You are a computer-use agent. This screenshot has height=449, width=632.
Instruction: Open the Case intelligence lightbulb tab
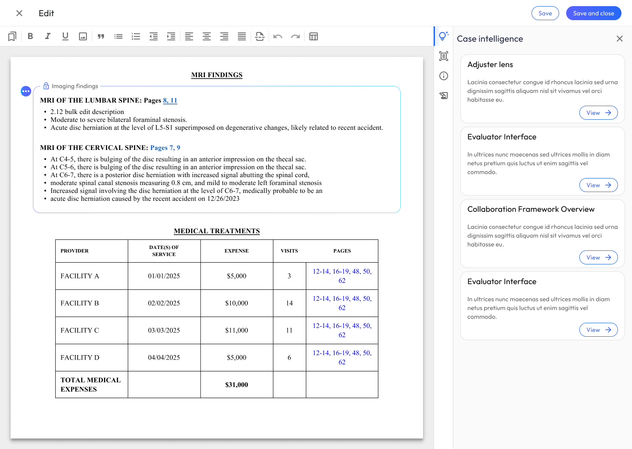coord(444,36)
